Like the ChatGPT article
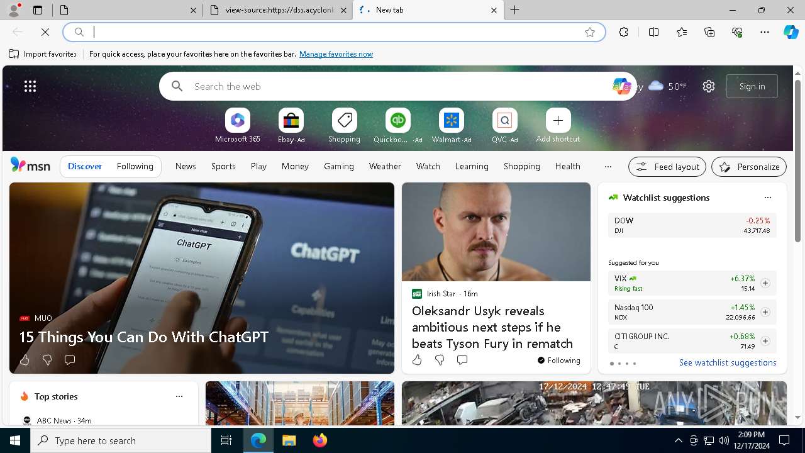Screen dimensions: 805x453 click(x=25, y=360)
